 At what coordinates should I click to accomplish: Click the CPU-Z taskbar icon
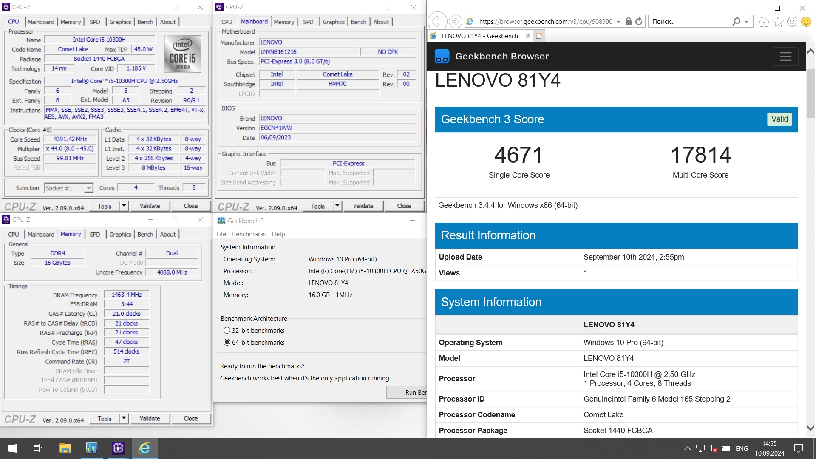(118, 448)
